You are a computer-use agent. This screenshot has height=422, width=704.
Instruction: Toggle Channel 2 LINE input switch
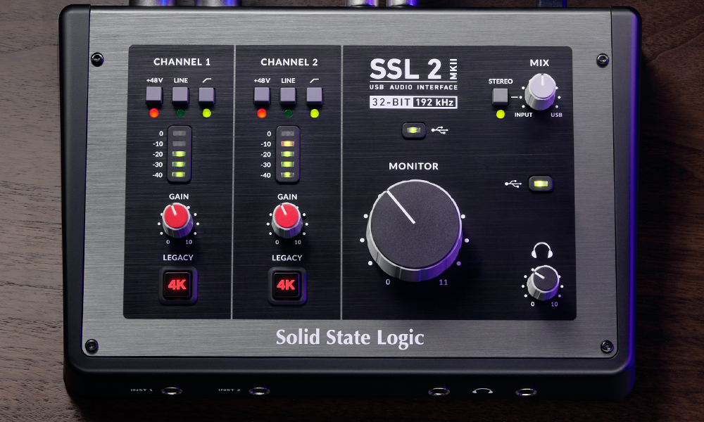pyautogui.click(x=288, y=95)
